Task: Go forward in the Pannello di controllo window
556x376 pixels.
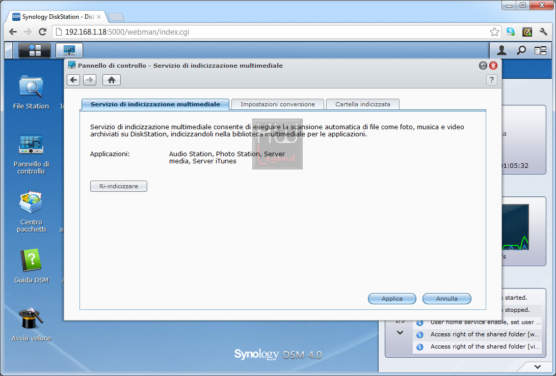Action: [90, 80]
